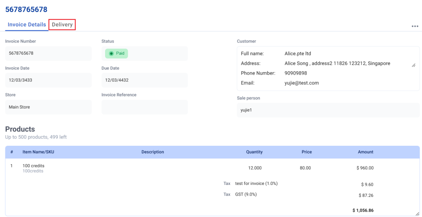Click the Amount column header

coord(365,152)
